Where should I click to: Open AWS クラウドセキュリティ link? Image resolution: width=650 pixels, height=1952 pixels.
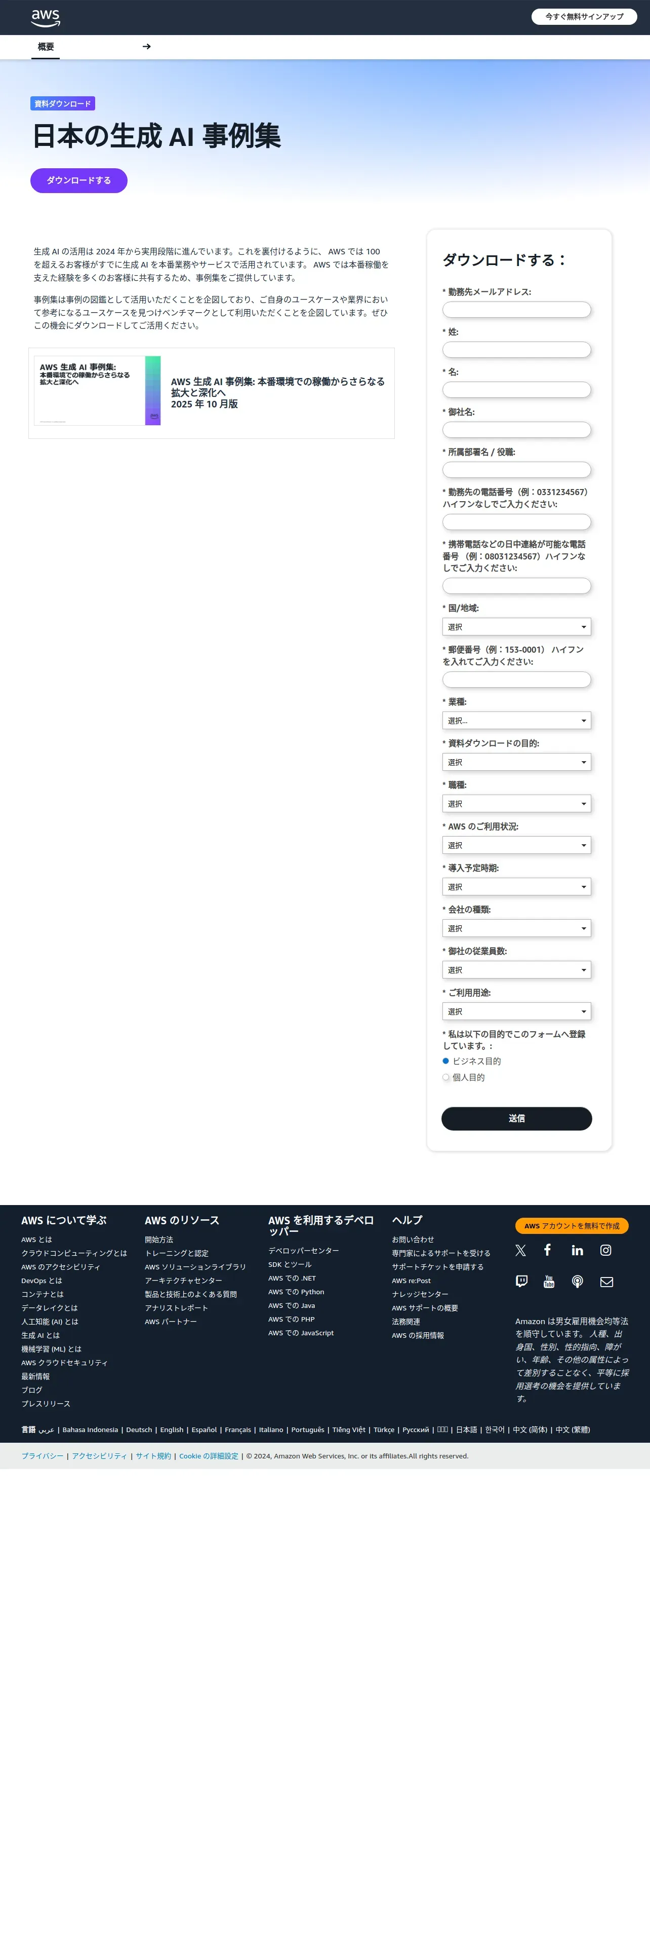tap(64, 1363)
